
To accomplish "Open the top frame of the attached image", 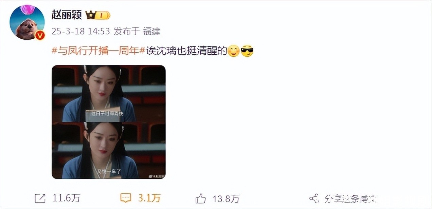I will (x=109, y=94).
